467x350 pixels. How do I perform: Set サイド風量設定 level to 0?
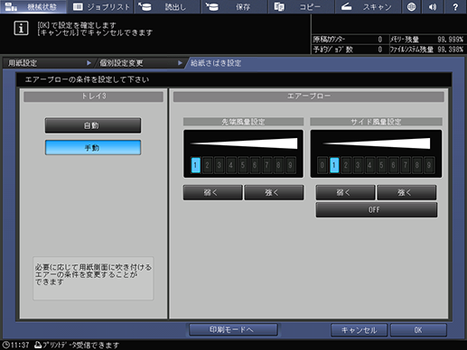[x=322, y=165]
